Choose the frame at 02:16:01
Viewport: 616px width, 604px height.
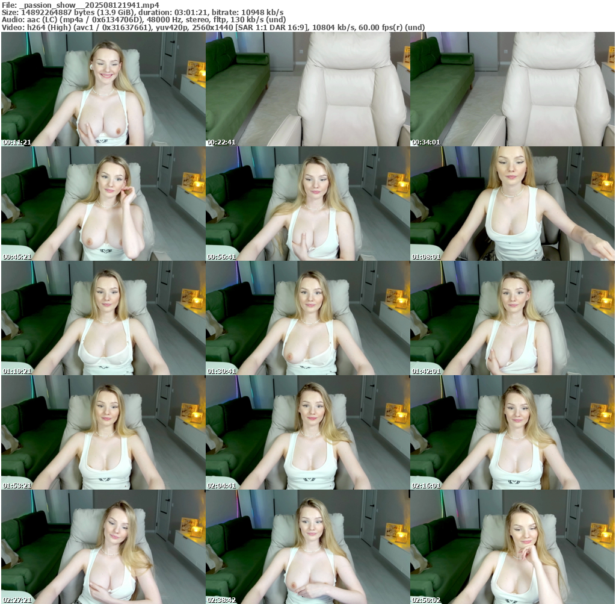pyautogui.click(x=513, y=432)
